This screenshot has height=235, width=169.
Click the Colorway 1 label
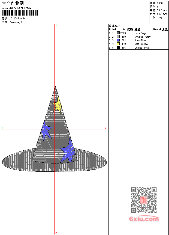pos(16,22)
